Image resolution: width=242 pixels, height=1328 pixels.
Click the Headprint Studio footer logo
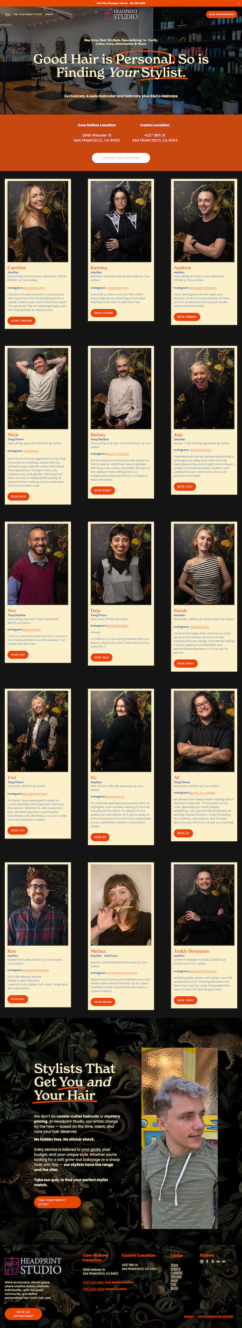click(x=33, y=1266)
